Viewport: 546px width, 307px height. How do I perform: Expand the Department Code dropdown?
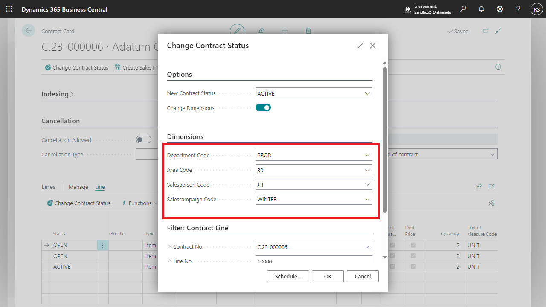point(367,156)
